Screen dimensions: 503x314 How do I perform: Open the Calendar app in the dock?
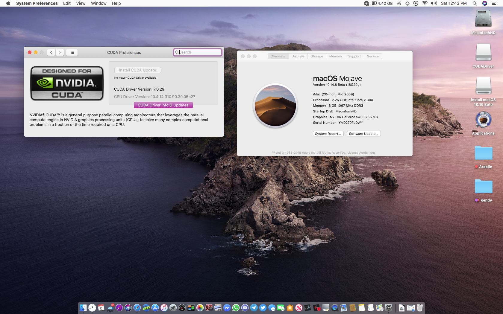[101, 308]
